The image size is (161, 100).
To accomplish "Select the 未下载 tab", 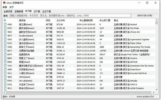I will (x=28, y=11).
